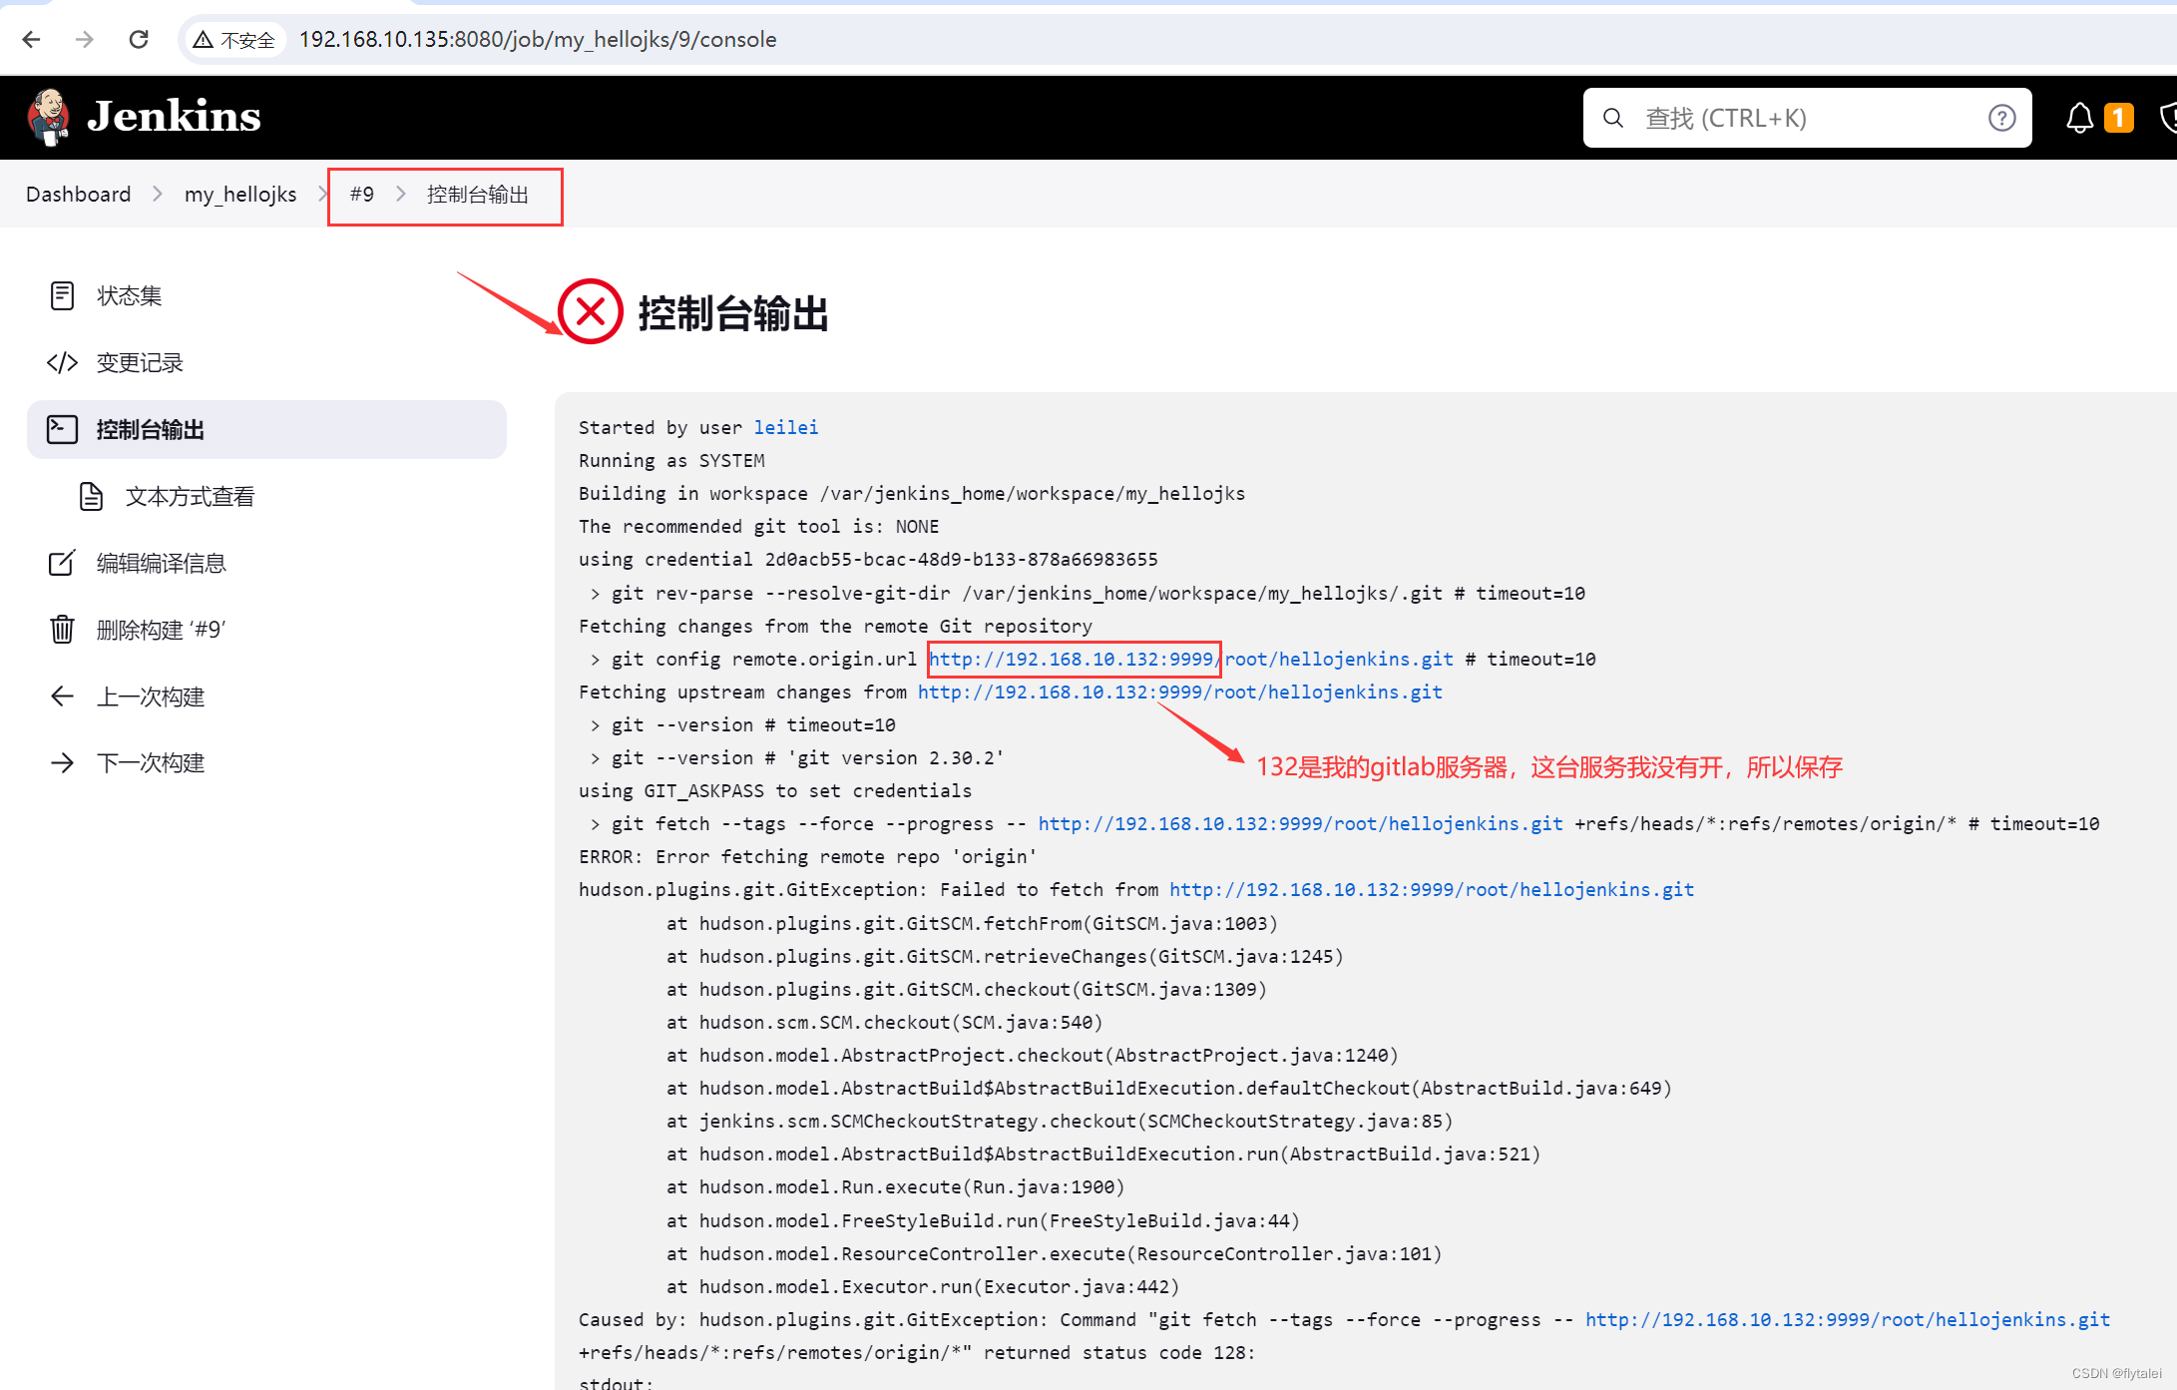Click the 控制台输出 page heading
This screenshot has height=1390, width=2177.
733,313
